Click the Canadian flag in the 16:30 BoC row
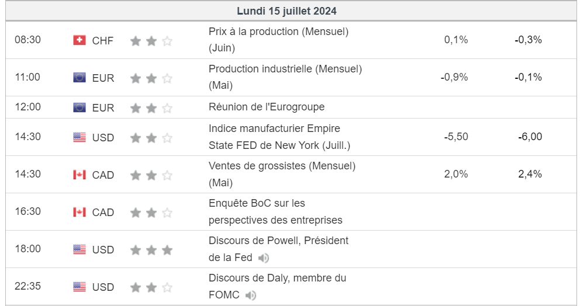The height and width of the screenshot is (306, 580). tap(80, 212)
